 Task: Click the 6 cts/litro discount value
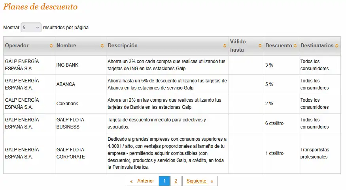(274, 123)
